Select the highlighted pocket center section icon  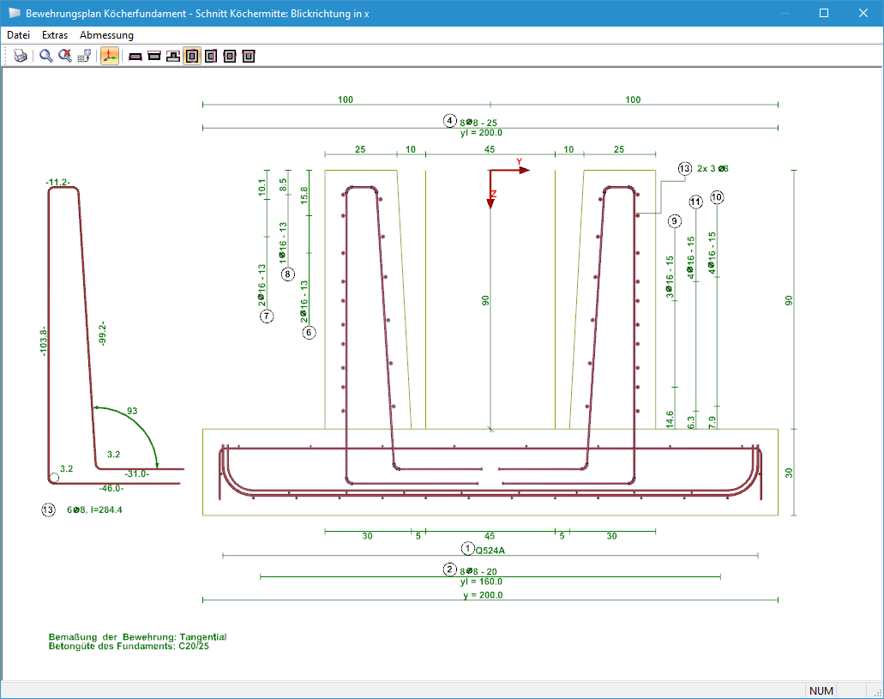[x=192, y=56]
